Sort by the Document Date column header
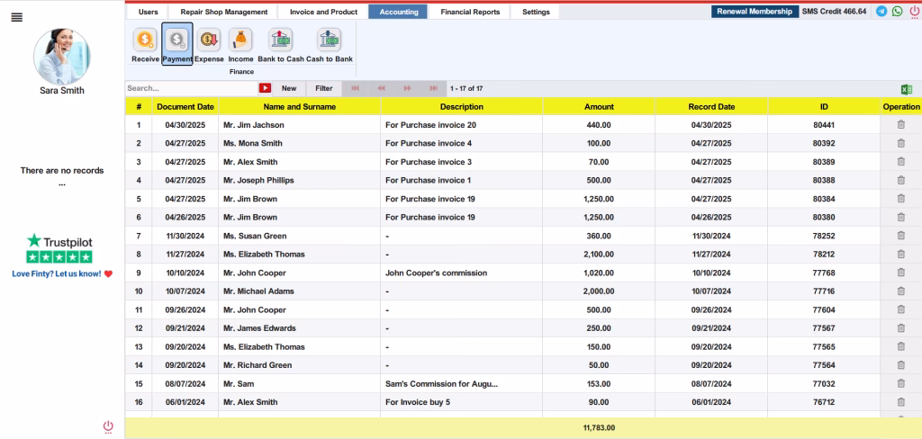The height and width of the screenshot is (439, 922). pos(185,106)
